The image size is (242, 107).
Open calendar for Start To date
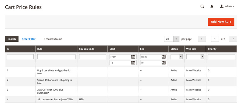pos(133,63)
